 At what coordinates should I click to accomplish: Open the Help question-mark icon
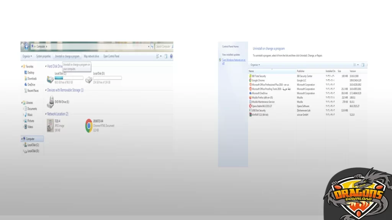(x=171, y=56)
